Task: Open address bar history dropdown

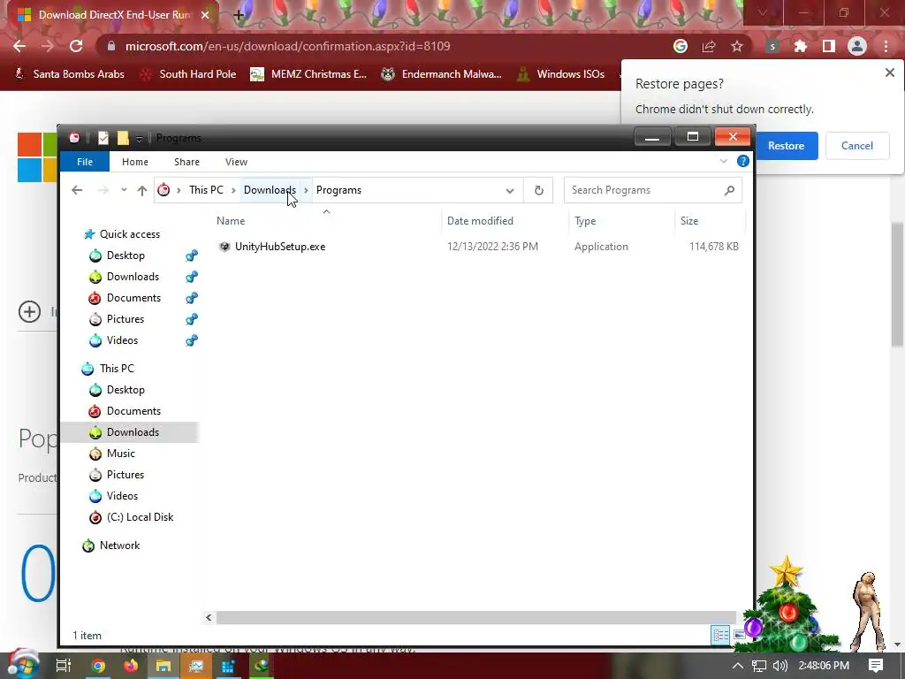Action: (510, 191)
